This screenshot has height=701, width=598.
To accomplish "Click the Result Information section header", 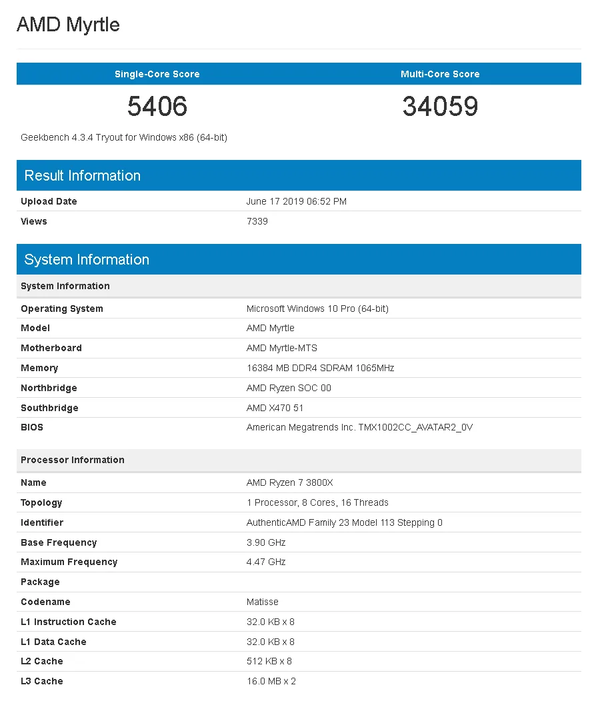I will 82,175.
